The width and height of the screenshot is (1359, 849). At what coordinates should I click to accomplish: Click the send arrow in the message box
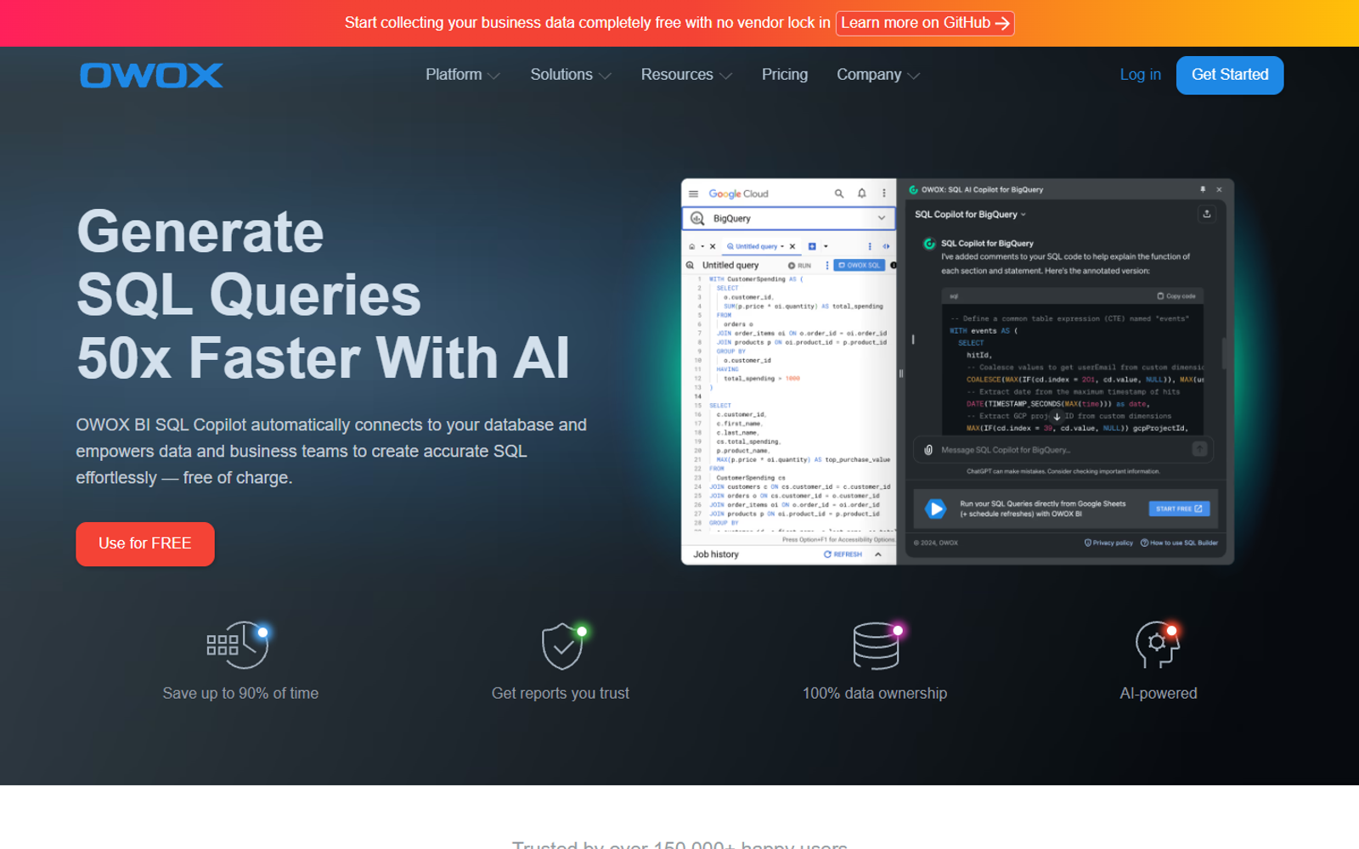(1199, 449)
